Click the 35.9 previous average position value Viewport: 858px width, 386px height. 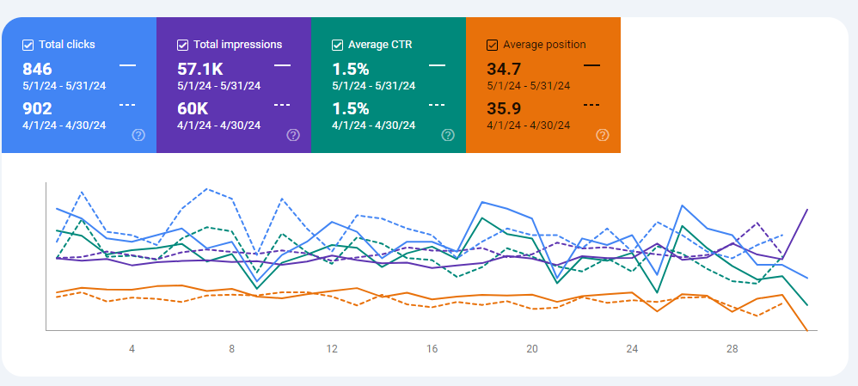point(505,108)
